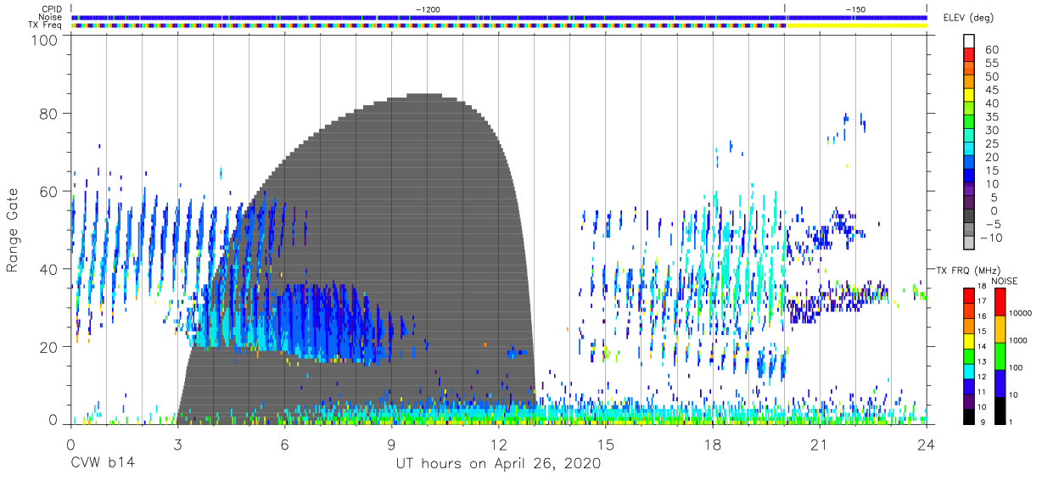Image resolution: width=1042 pixels, height=481 pixels.
Task: Pick the black 9–10 MHz frequency swatch
Action: [969, 415]
